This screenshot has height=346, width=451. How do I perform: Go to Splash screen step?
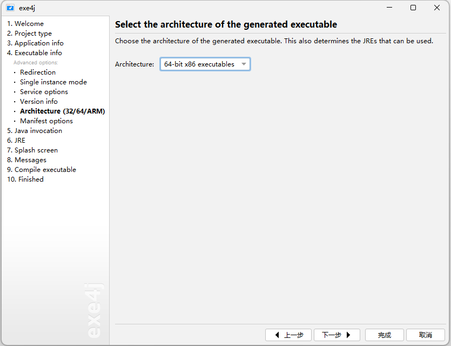pyautogui.click(x=32, y=150)
